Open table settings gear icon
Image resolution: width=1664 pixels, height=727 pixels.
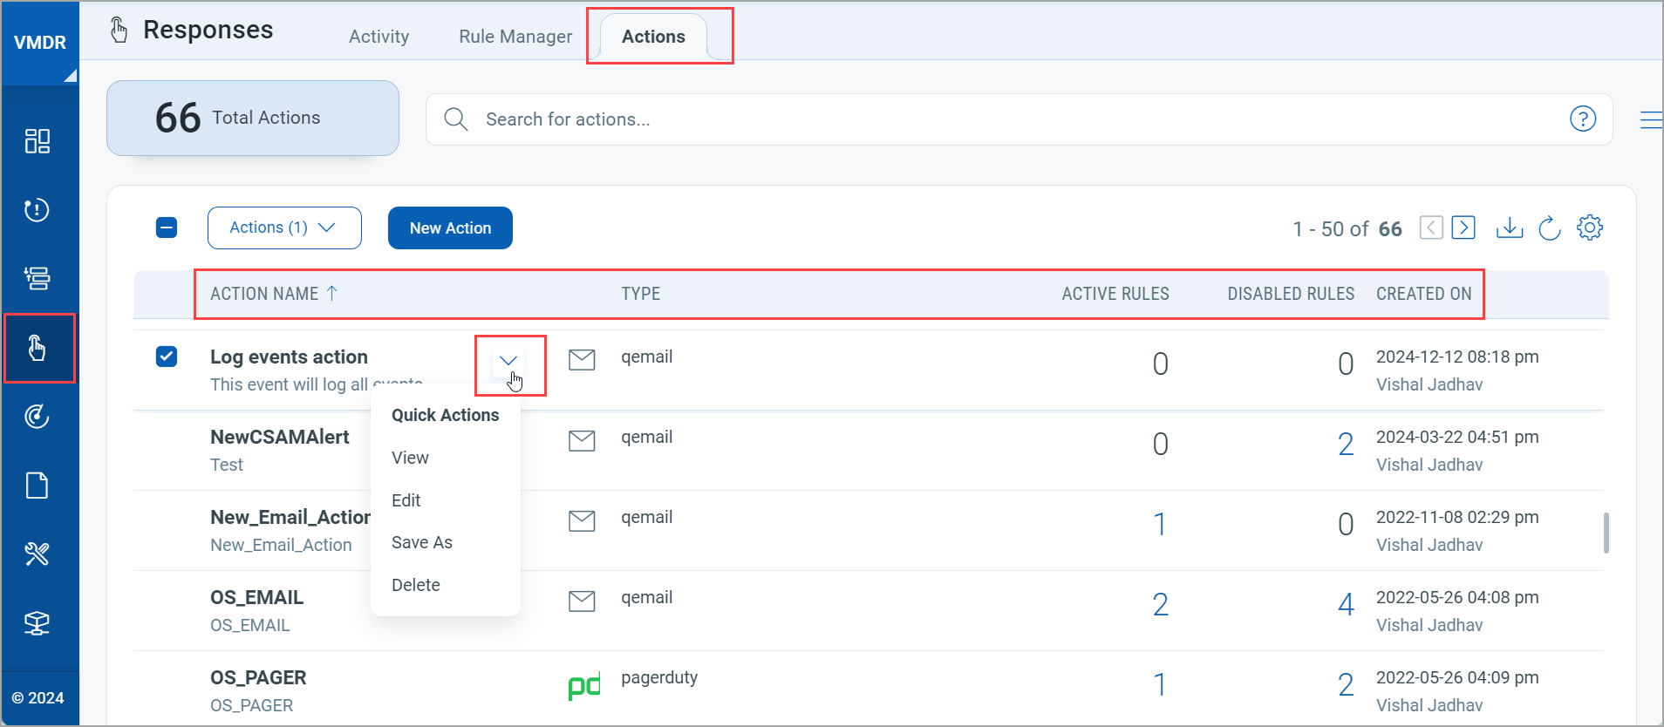click(x=1589, y=228)
